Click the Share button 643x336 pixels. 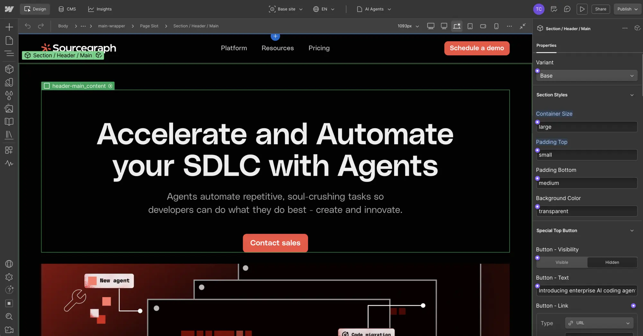click(x=600, y=9)
